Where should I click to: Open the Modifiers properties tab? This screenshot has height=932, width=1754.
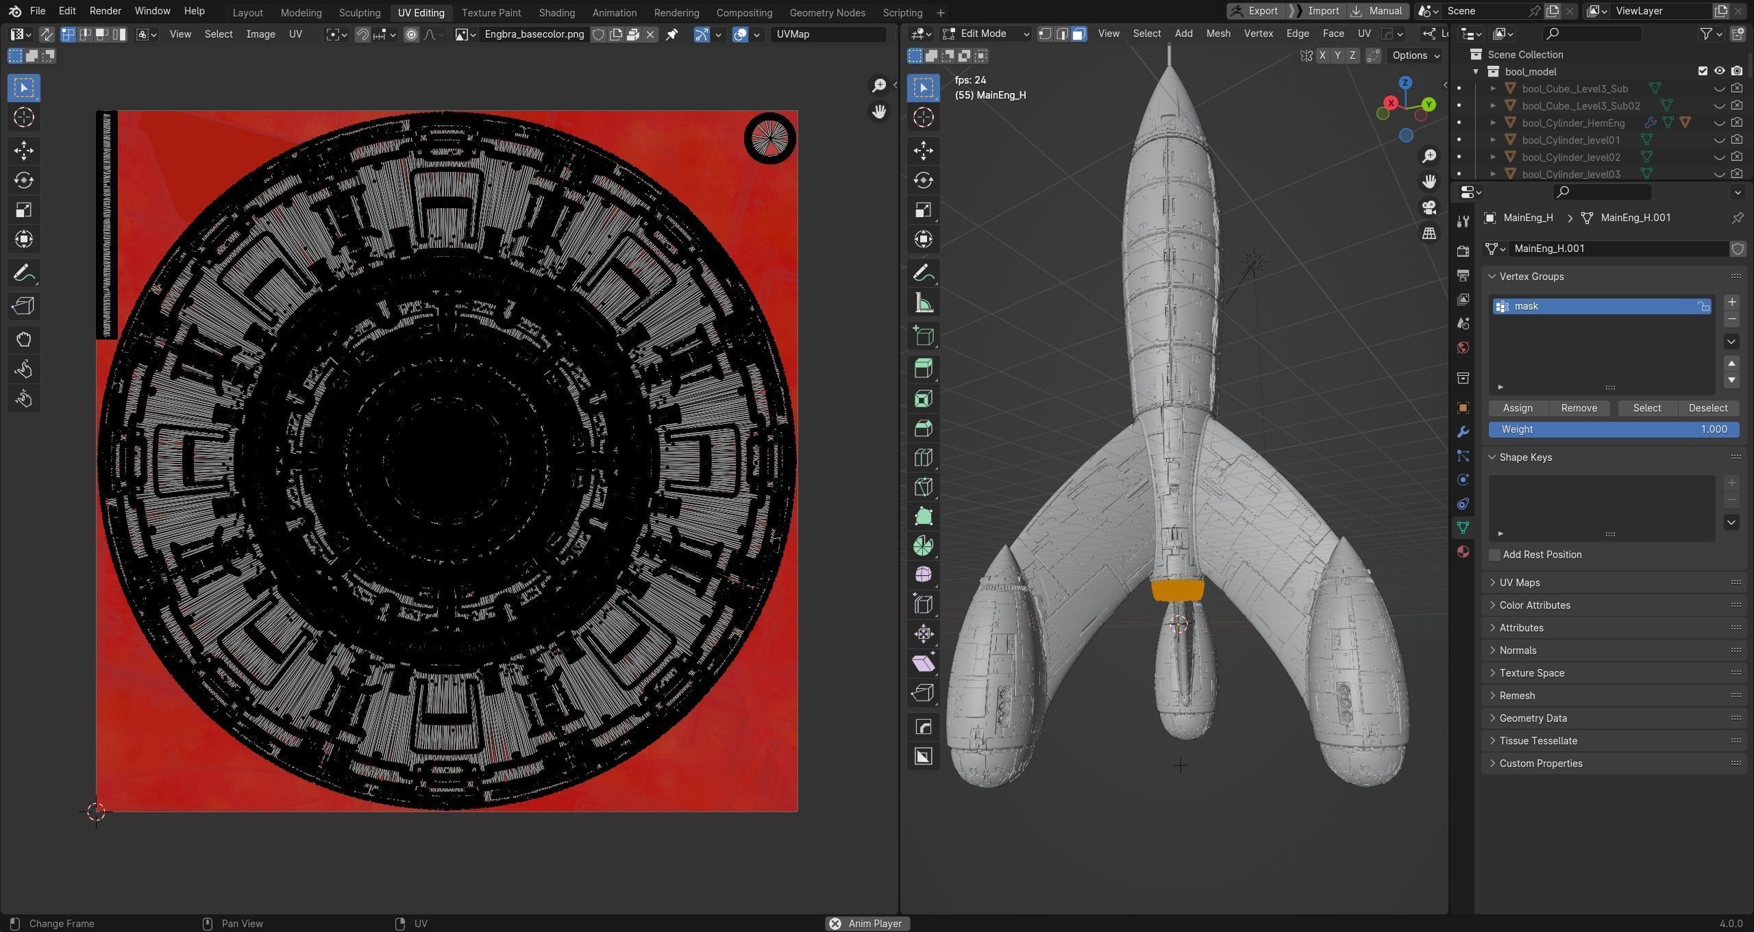(x=1463, y=432)
